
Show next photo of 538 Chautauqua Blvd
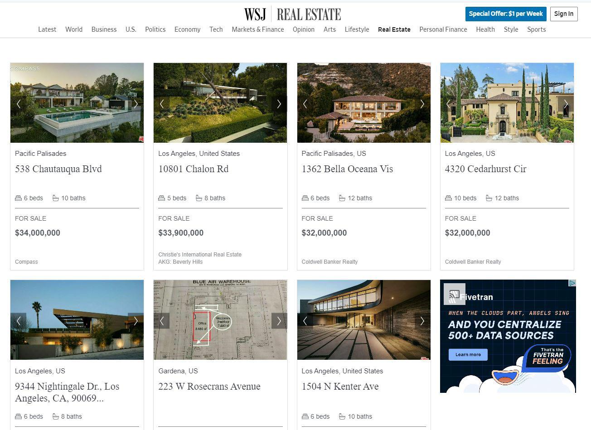point(136,104)
